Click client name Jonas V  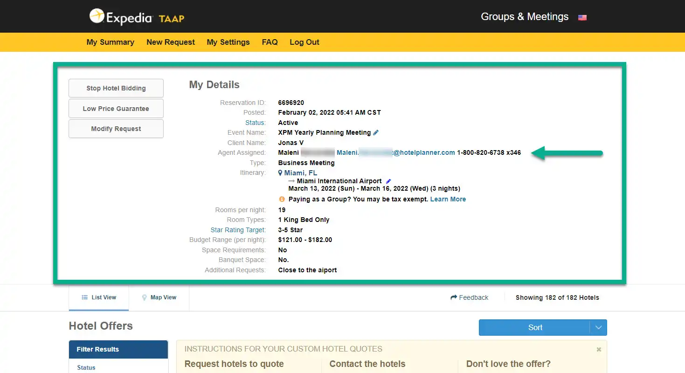coord(291,143)
